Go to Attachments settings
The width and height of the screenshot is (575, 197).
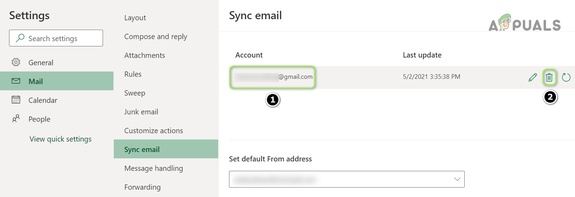click(x=145, y=55)
